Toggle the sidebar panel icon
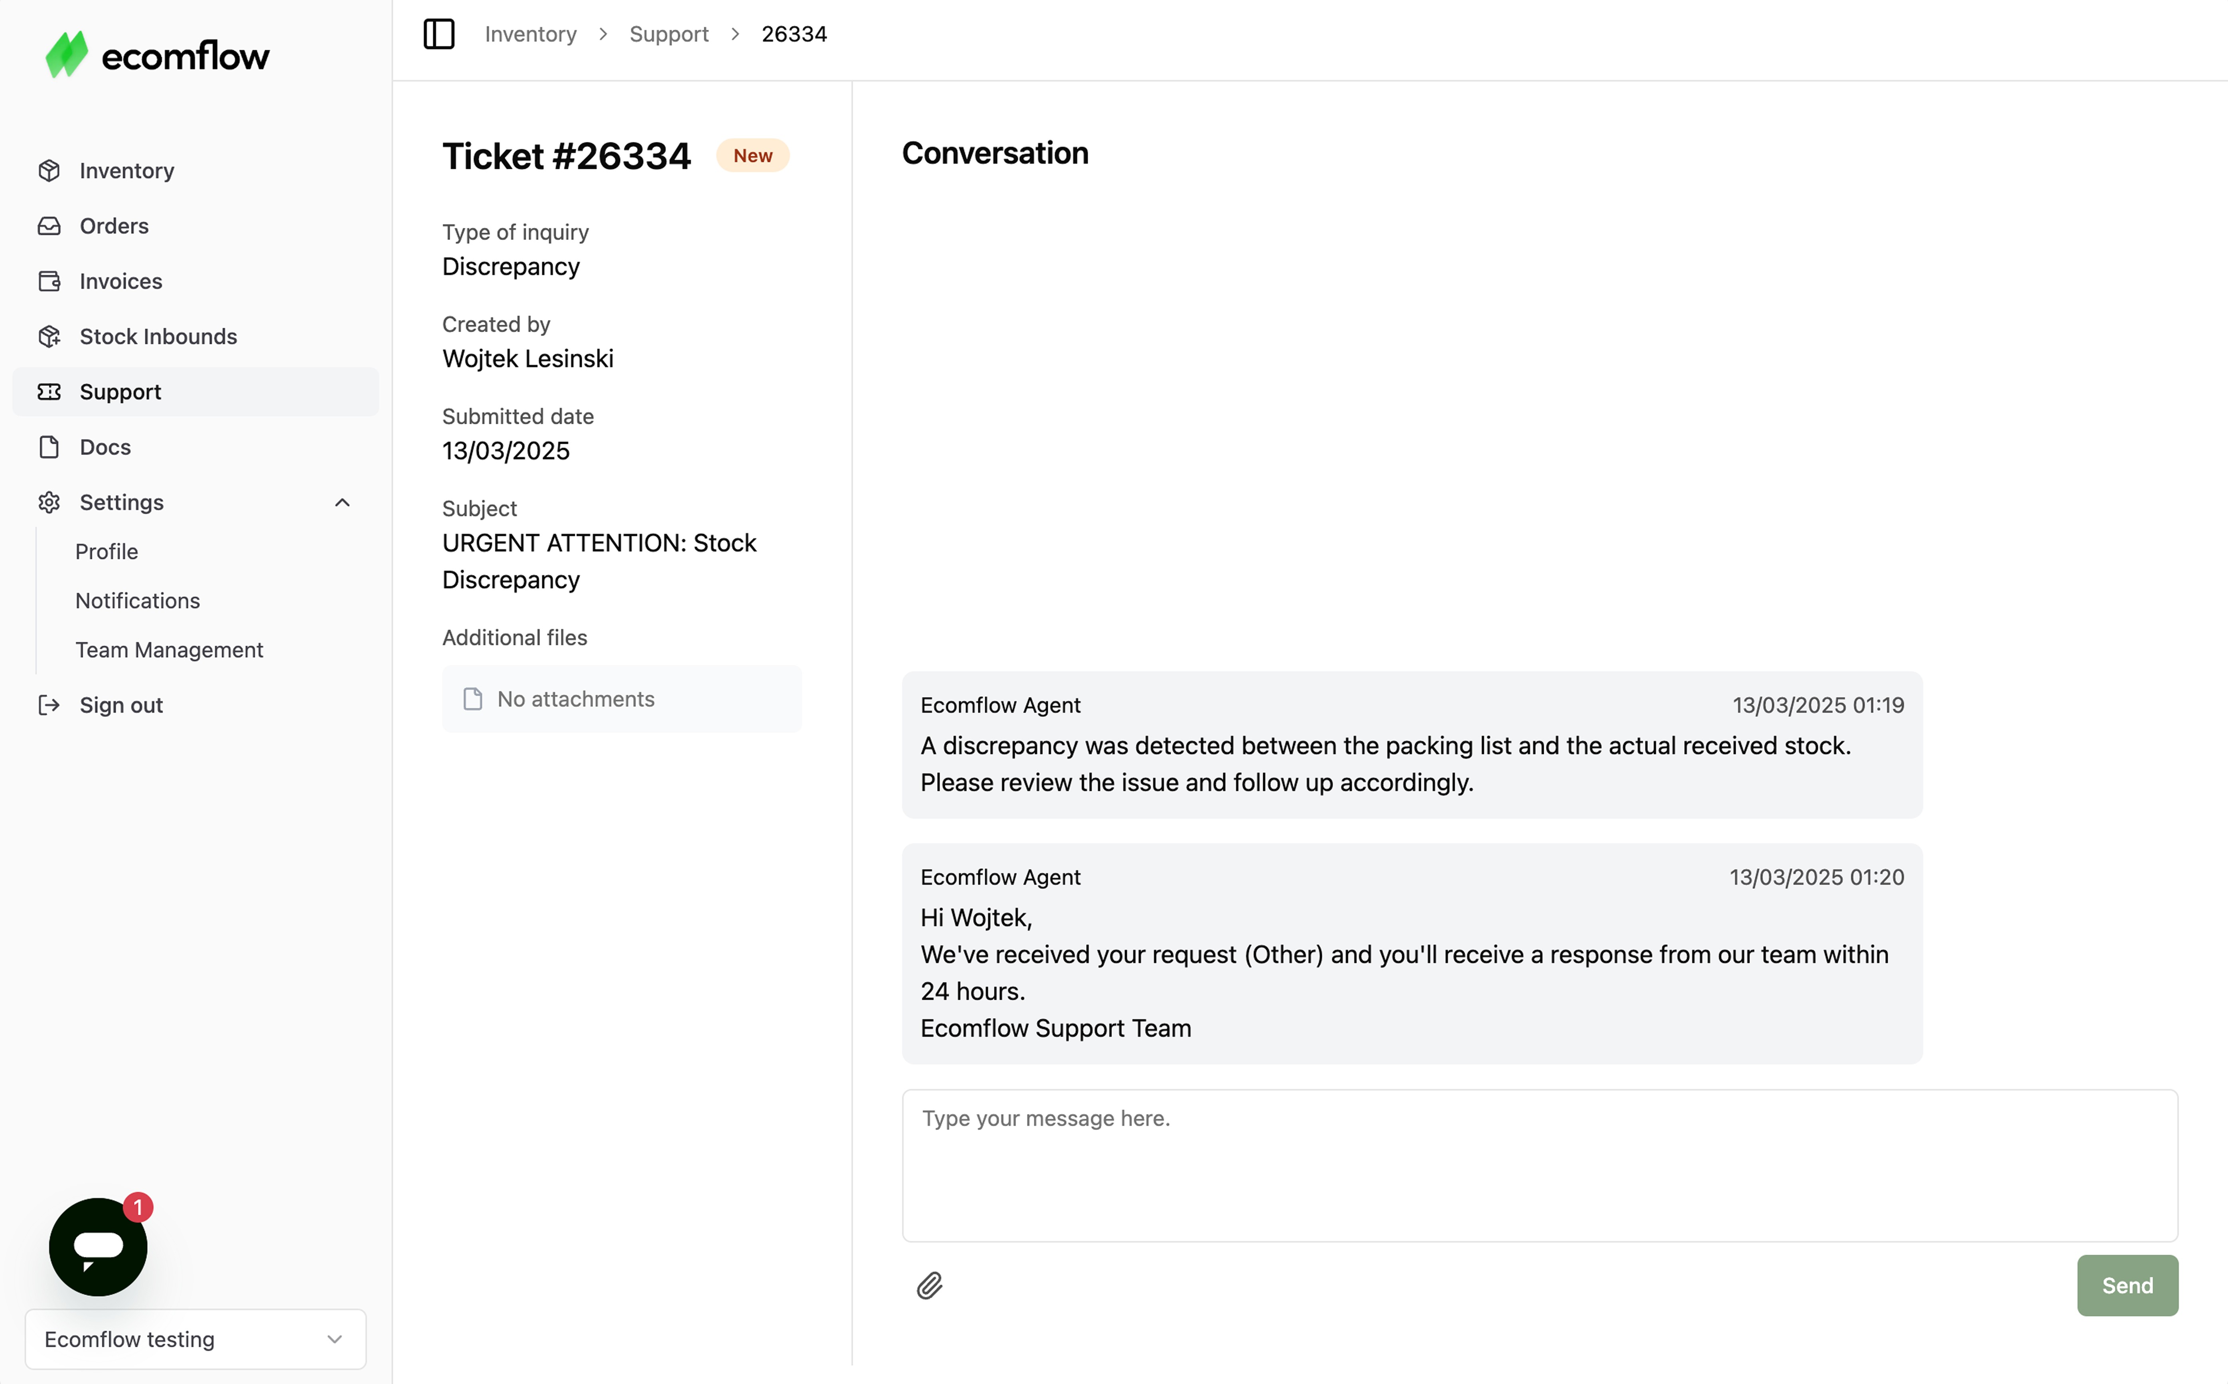Screen dimensions: 2228x1384 438,34
